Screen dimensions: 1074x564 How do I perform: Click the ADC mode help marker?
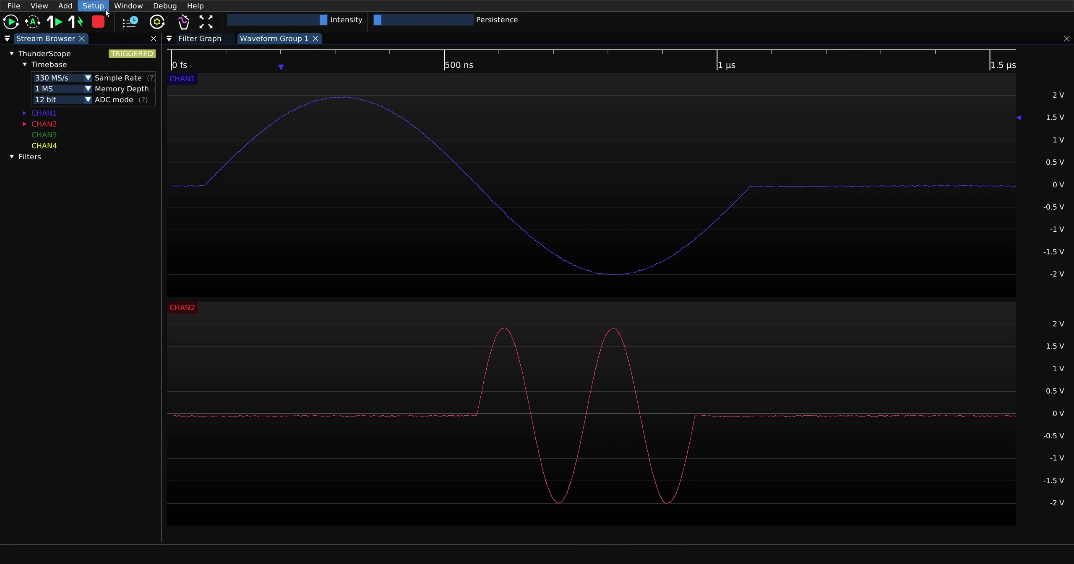pos(143,100)
